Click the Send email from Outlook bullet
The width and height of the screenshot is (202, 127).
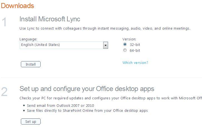(x=60, y=105)
